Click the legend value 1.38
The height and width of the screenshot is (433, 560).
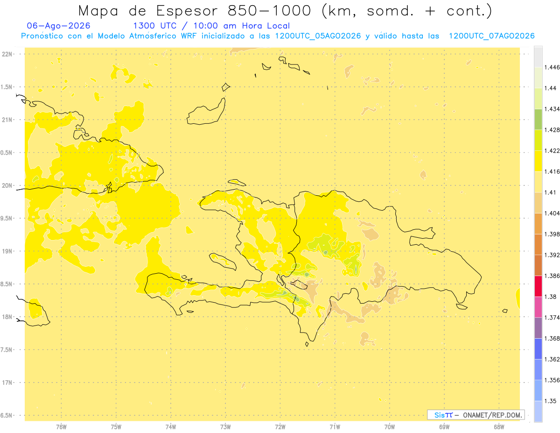[550, 297]
